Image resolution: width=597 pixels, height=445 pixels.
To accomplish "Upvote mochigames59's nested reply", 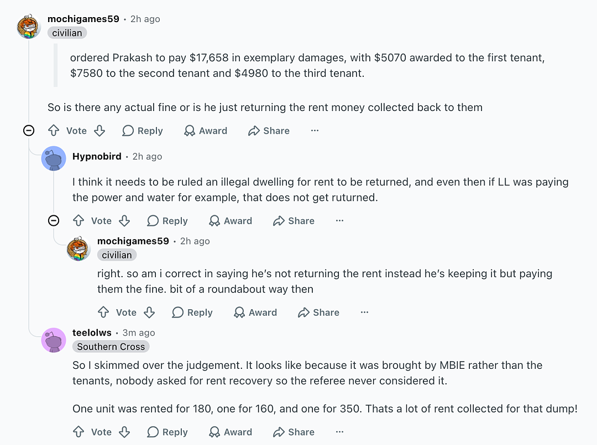I will [103, 312].
